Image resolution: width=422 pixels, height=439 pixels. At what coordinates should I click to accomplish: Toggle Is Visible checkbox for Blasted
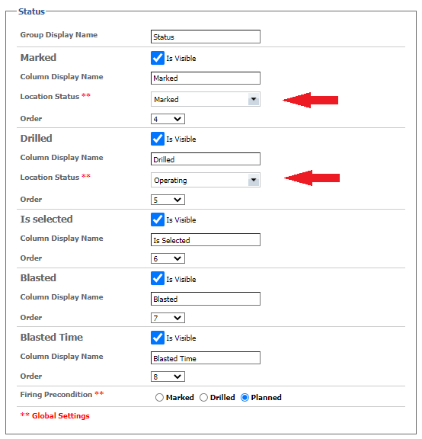coord(157,278)
